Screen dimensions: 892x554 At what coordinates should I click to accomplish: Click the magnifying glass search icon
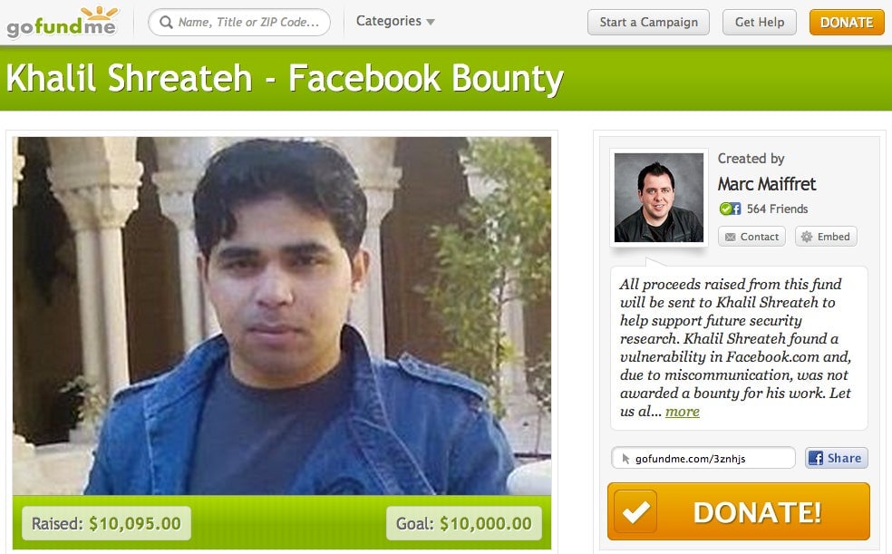click(x=166, y=22)
